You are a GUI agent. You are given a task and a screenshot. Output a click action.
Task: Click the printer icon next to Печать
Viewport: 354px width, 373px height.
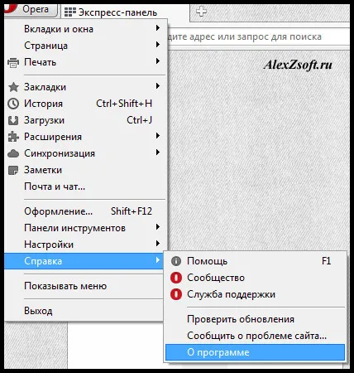point(13,63)
